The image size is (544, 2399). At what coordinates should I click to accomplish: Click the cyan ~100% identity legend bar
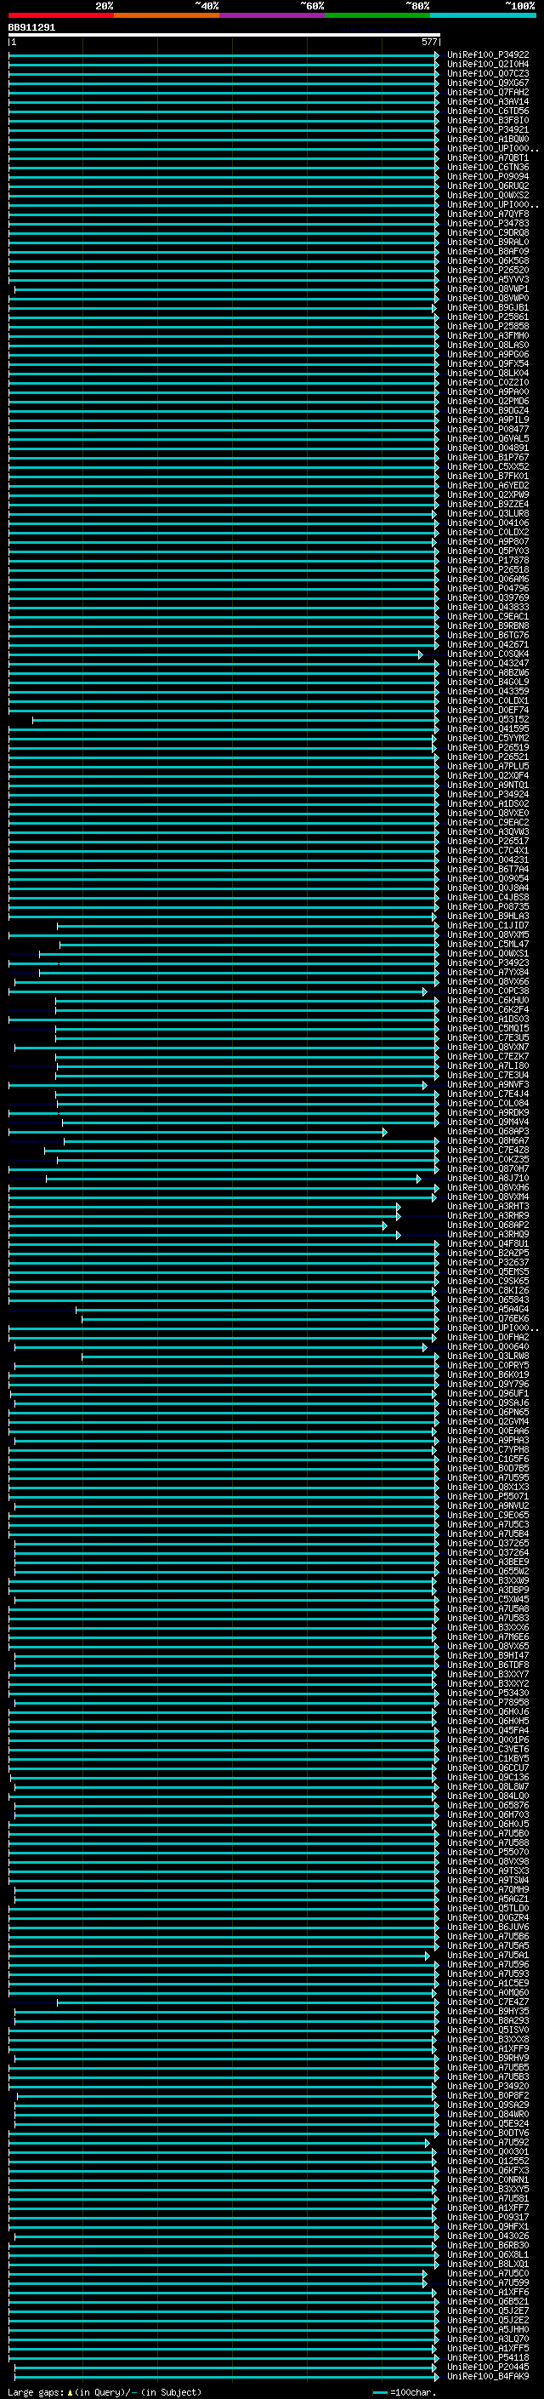pyautogui.click(x=483, y=15)
